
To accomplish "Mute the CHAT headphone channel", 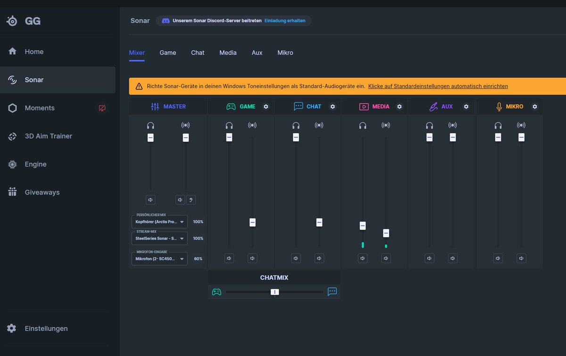I will (x=296, y=258).
